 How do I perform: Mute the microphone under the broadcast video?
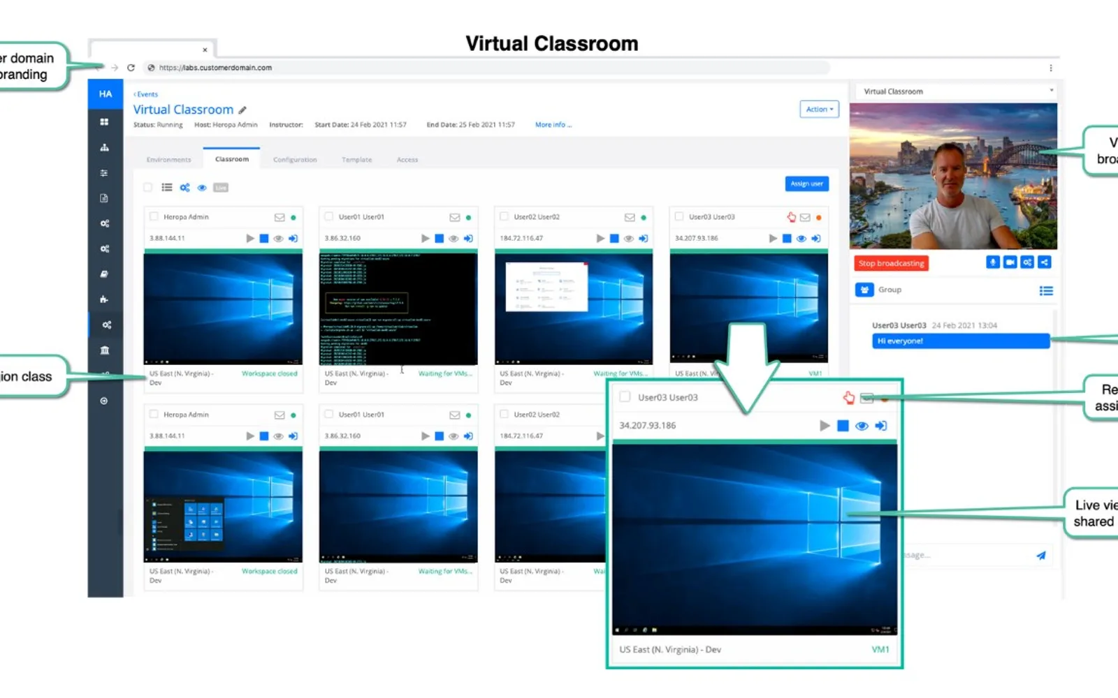click(x=992, y=262)
